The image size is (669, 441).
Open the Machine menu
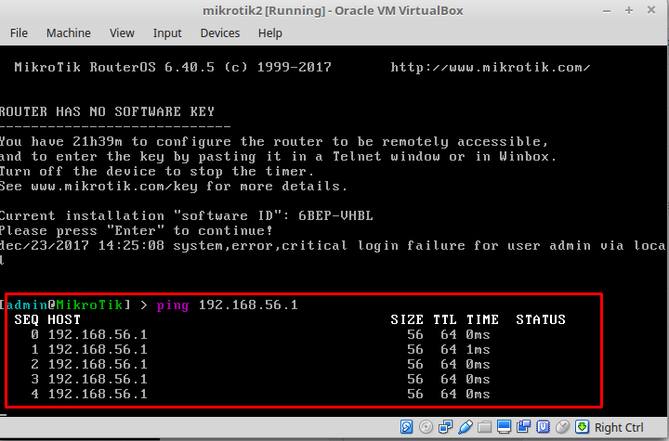(x=68, y=32)
